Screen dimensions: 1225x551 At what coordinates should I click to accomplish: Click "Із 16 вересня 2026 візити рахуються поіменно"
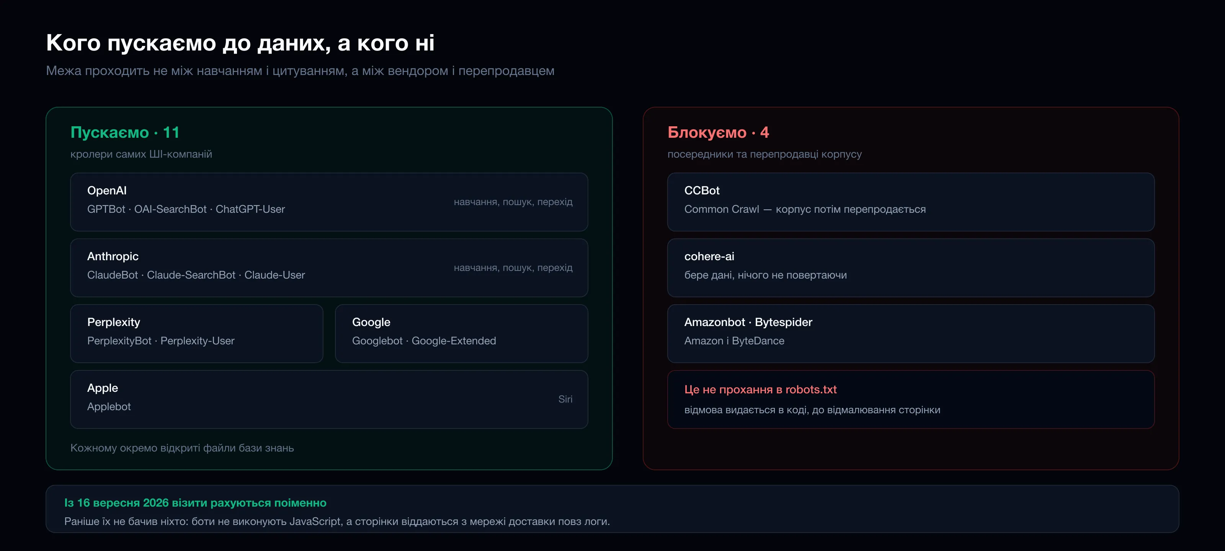pyautogui.click(x=196, y=502)
